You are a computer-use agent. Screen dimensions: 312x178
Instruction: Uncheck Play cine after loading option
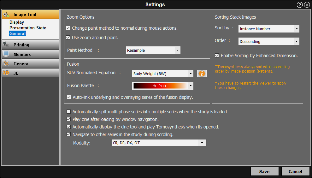68,119
